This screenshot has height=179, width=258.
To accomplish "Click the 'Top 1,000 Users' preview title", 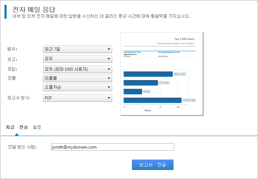I will pyautogui.click(x=185, y=39).
